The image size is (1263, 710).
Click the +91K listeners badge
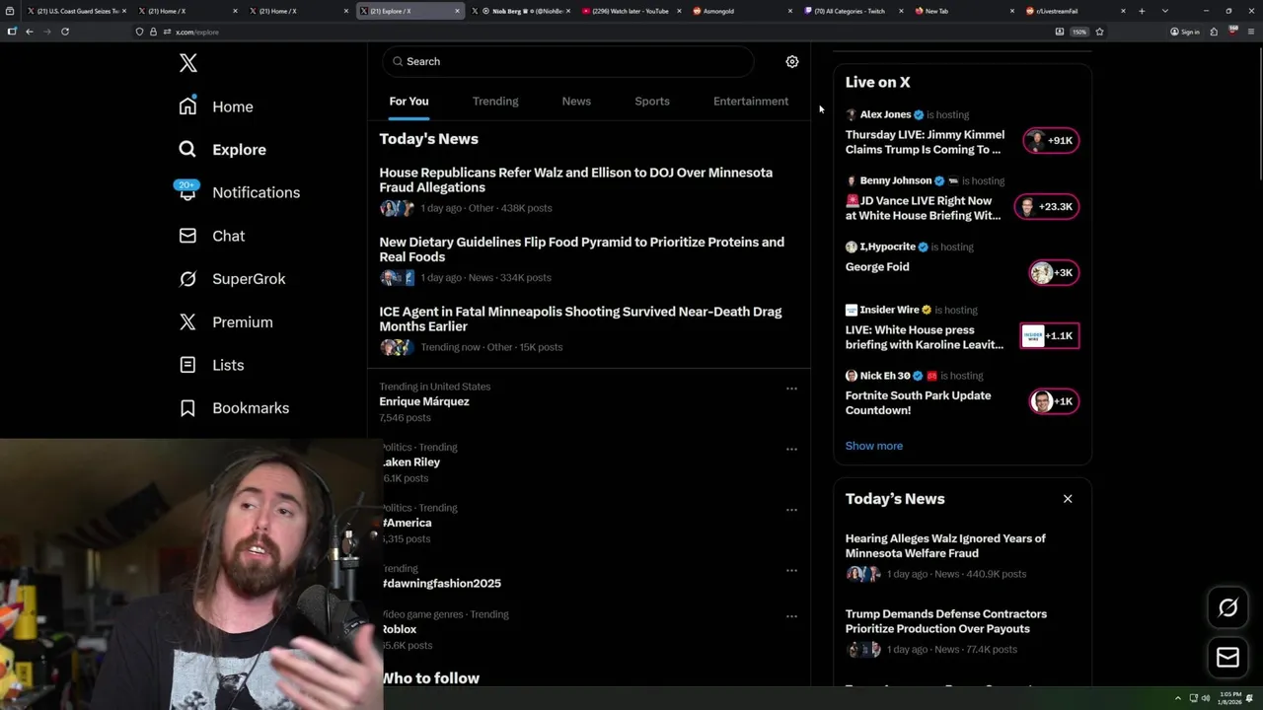[1052, 140]
